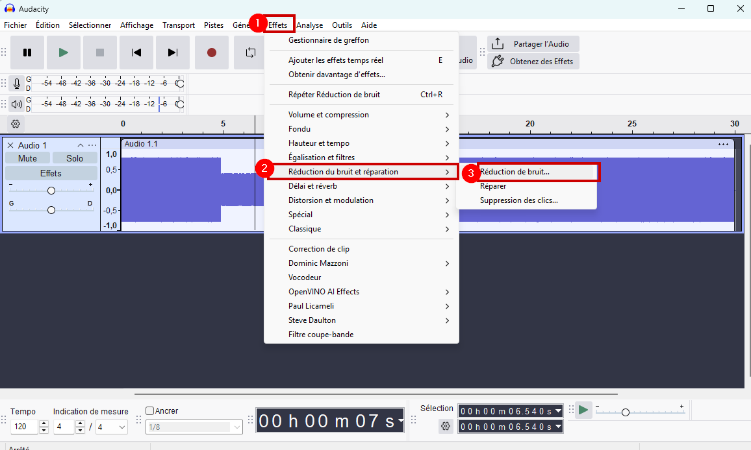Open the 1/8 snap dropdown
Screen dimensions: 751x450
pyautogui.click(x=194, y=427)
